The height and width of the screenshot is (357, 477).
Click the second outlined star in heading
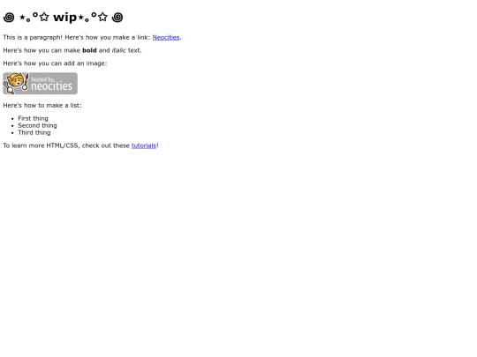point(102,17)
